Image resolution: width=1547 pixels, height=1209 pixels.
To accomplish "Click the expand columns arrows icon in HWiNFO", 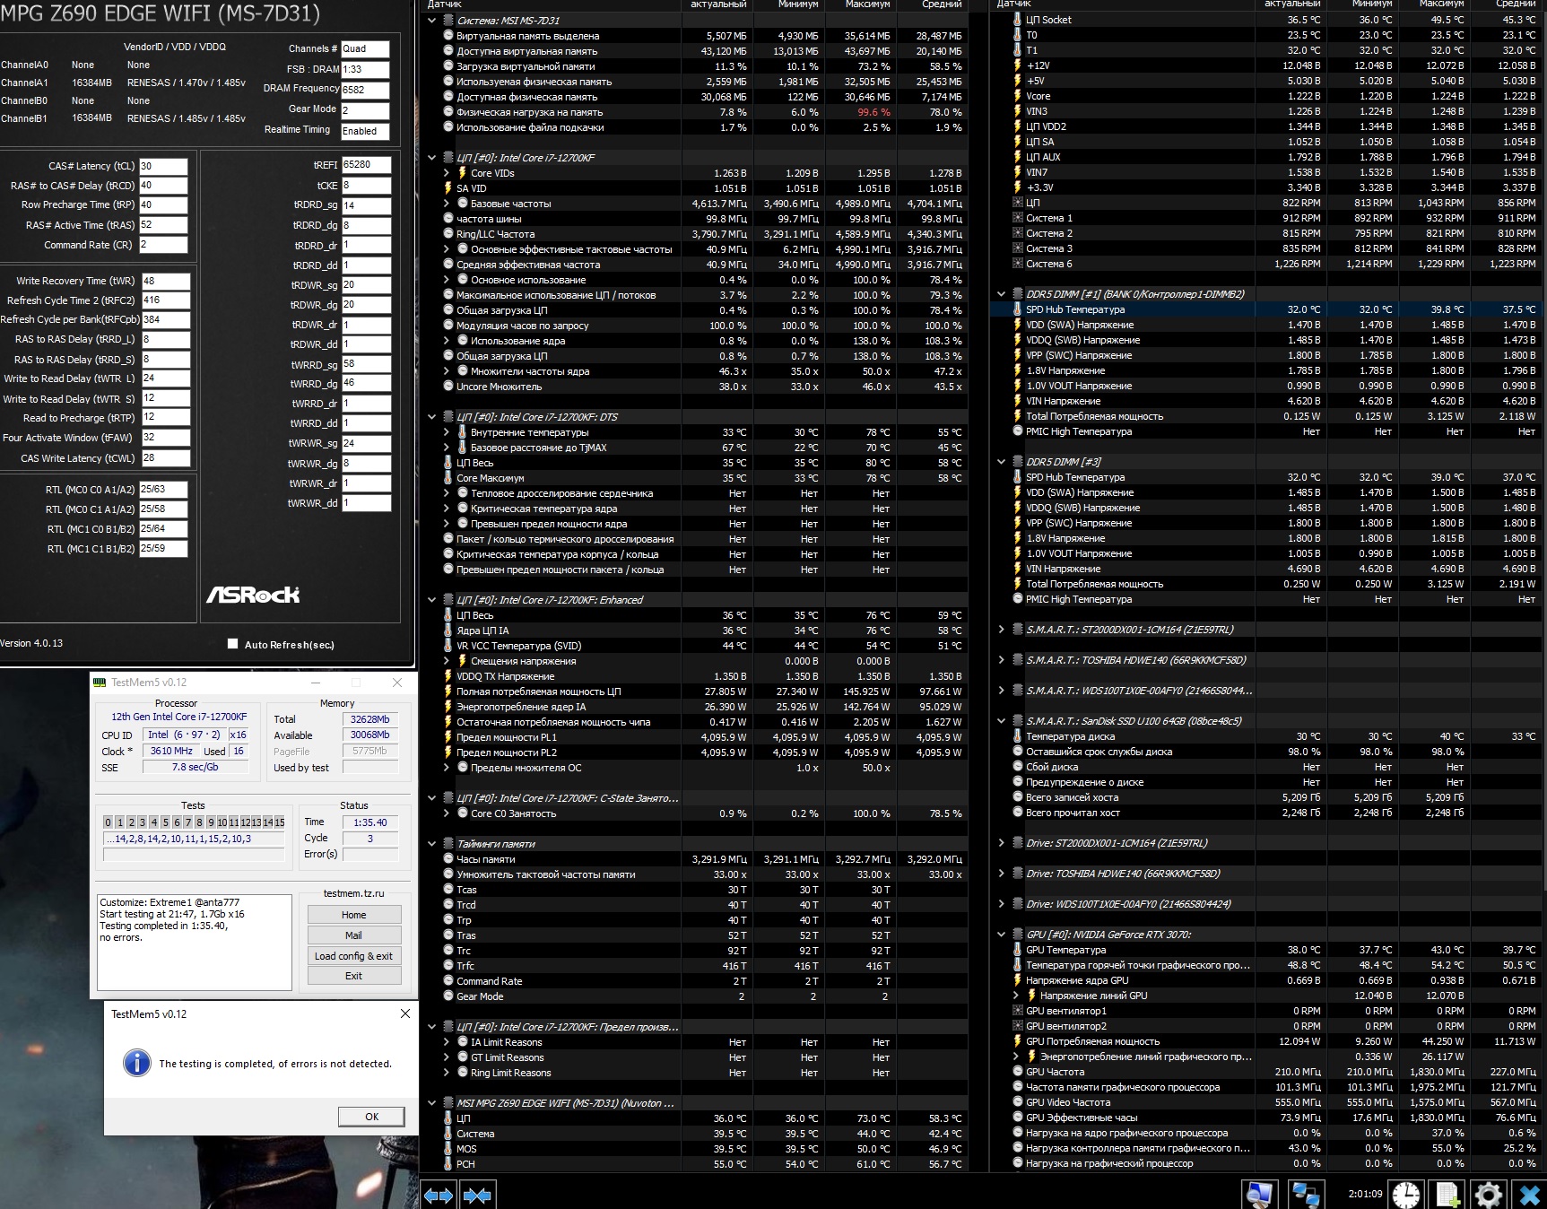I will 439,1195.
